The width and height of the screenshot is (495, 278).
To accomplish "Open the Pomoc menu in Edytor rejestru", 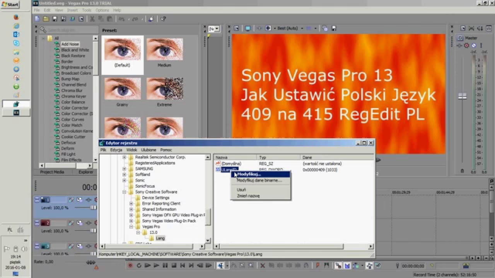I will 166,150.
